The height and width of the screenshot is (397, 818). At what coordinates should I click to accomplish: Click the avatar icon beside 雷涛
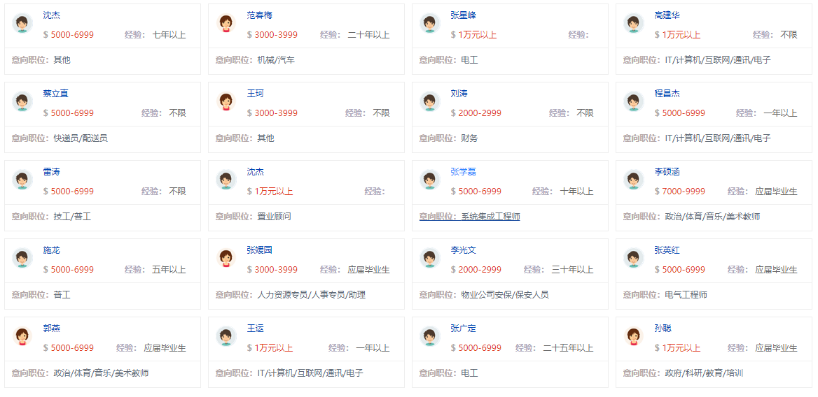click(x=22, y=180)
